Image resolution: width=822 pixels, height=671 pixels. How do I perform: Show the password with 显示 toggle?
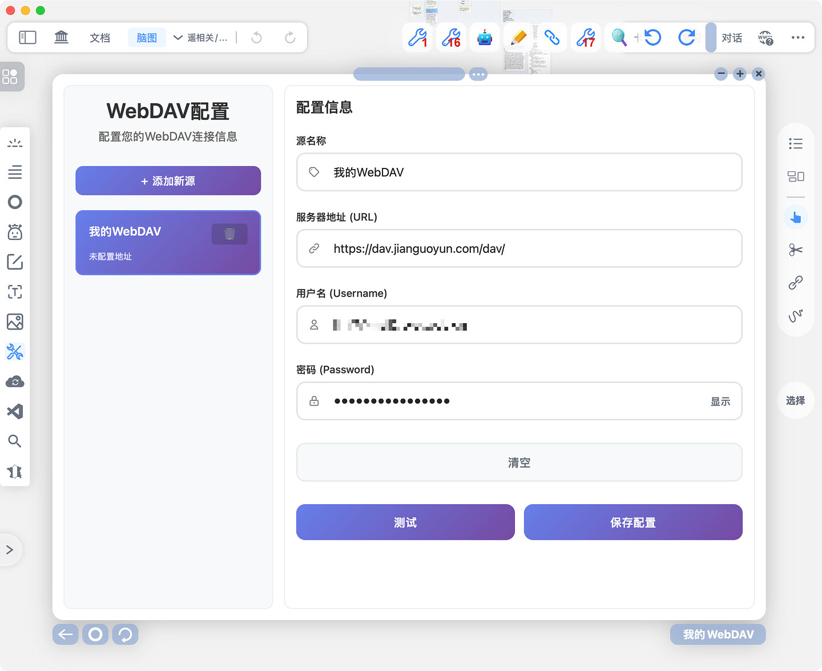(720, 401)
